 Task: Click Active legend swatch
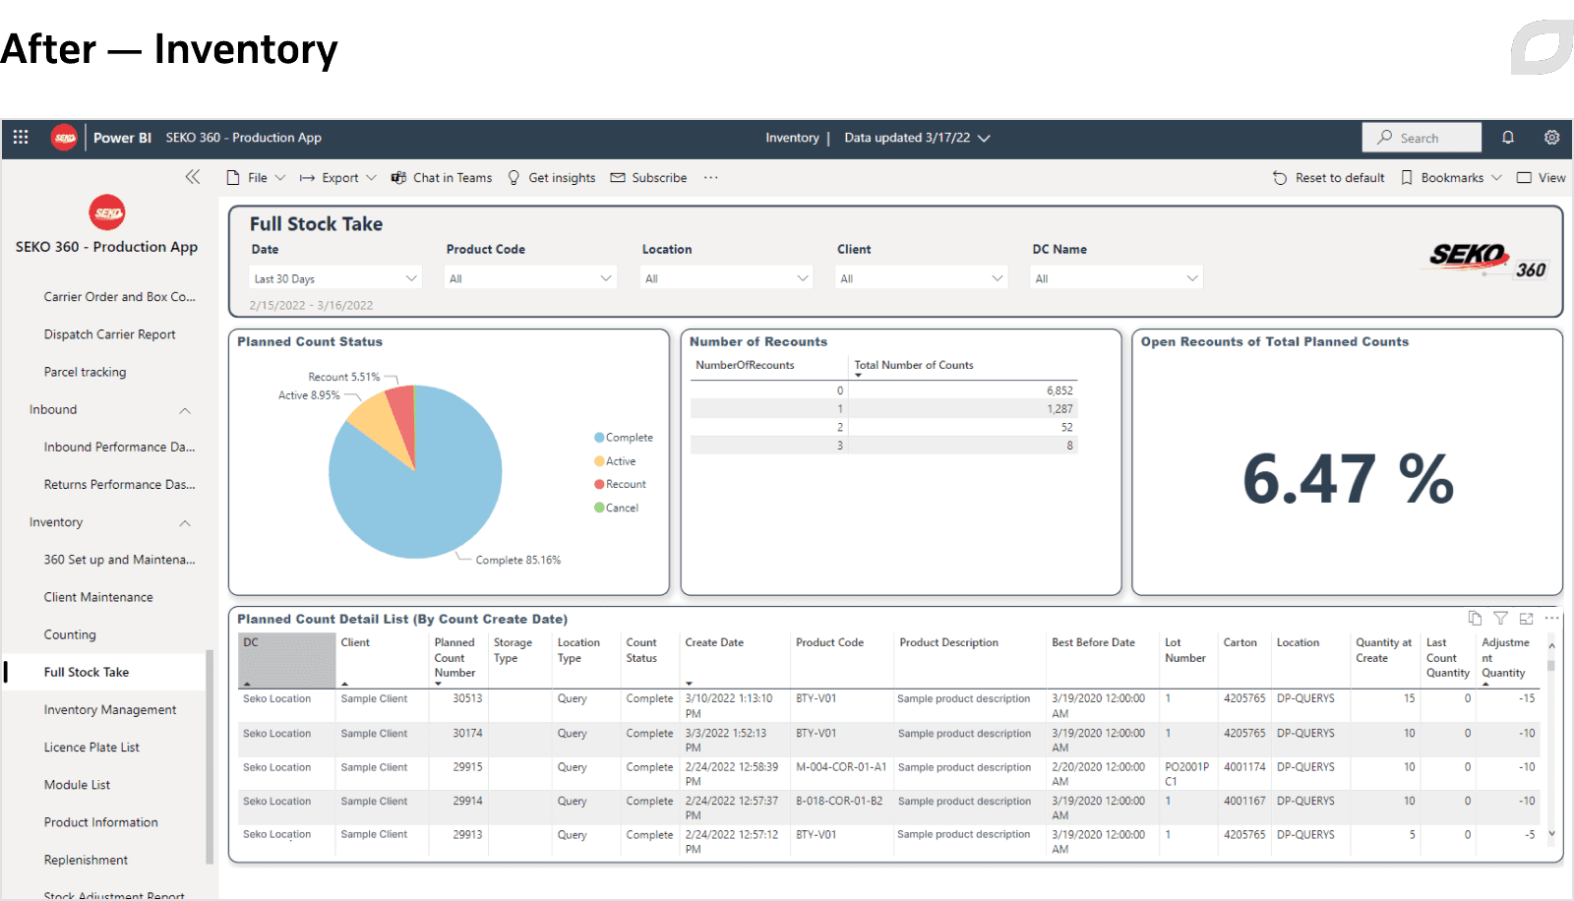tap(599, 461)
